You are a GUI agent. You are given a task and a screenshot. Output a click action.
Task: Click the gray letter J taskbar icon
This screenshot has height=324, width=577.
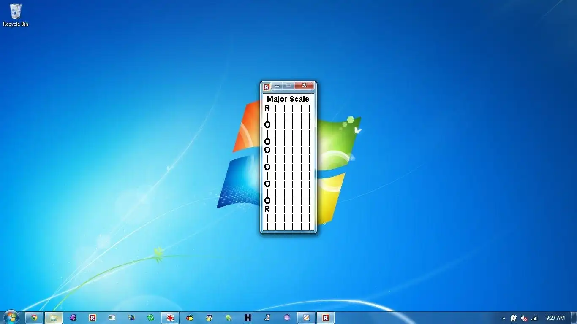coord(267,318)
